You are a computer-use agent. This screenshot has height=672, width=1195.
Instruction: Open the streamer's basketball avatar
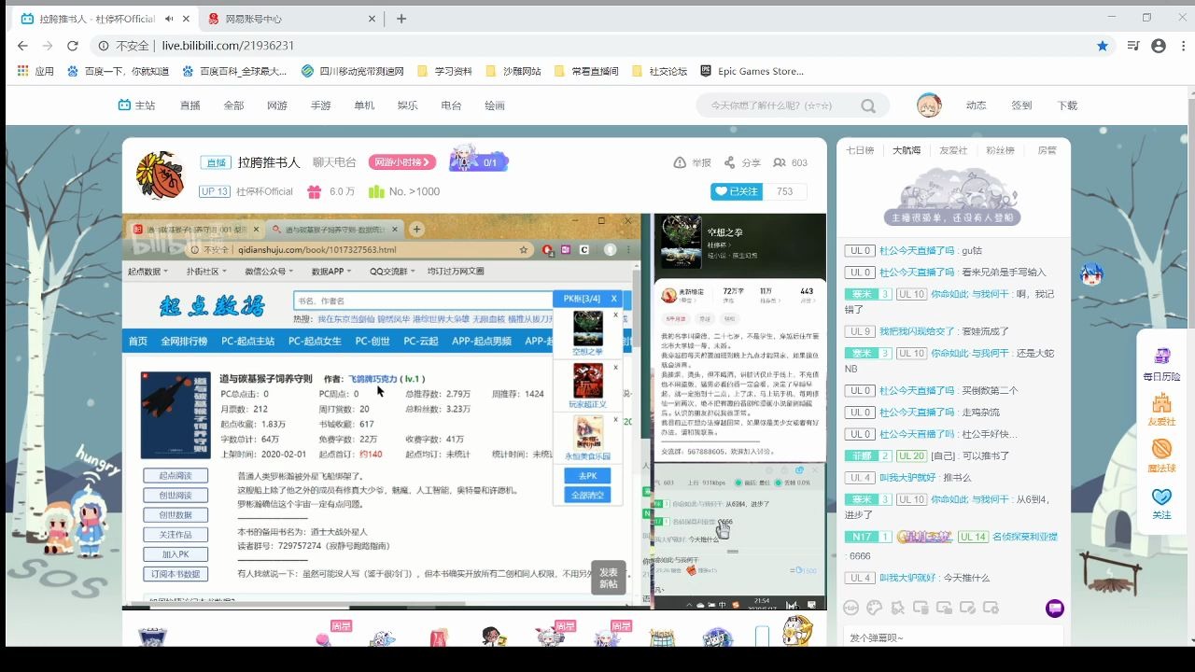pyautogui.click(x=161, y=175)
